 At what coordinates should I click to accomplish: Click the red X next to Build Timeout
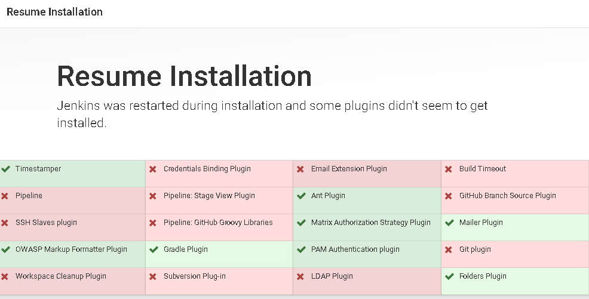click(x=449, y=169)
